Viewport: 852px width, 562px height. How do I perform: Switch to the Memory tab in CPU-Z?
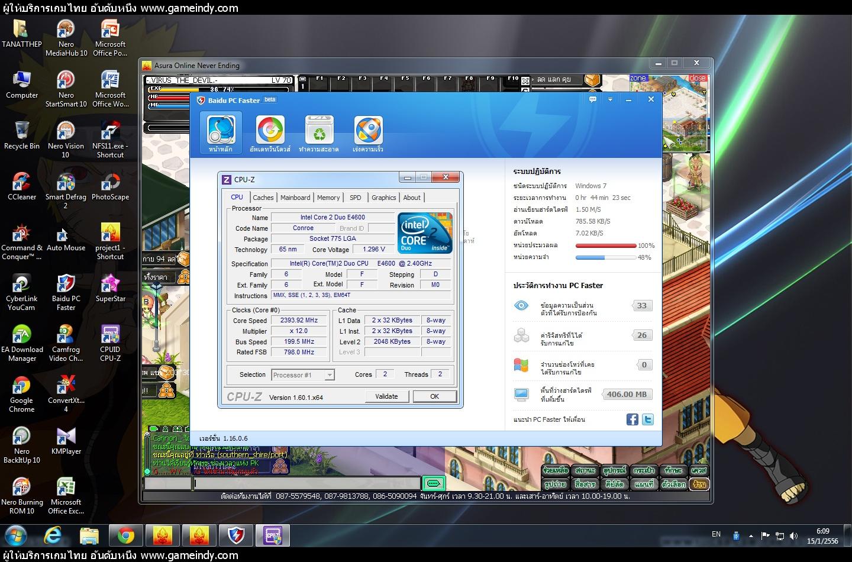pos(328,198)
